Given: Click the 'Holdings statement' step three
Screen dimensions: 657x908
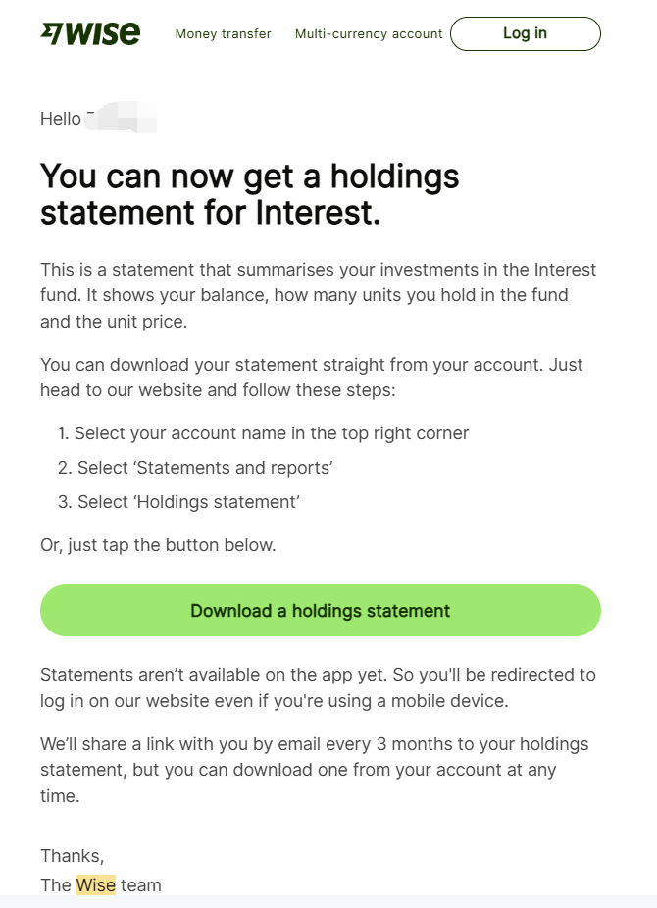Looking at the screenshot, I should coord(178,501).
